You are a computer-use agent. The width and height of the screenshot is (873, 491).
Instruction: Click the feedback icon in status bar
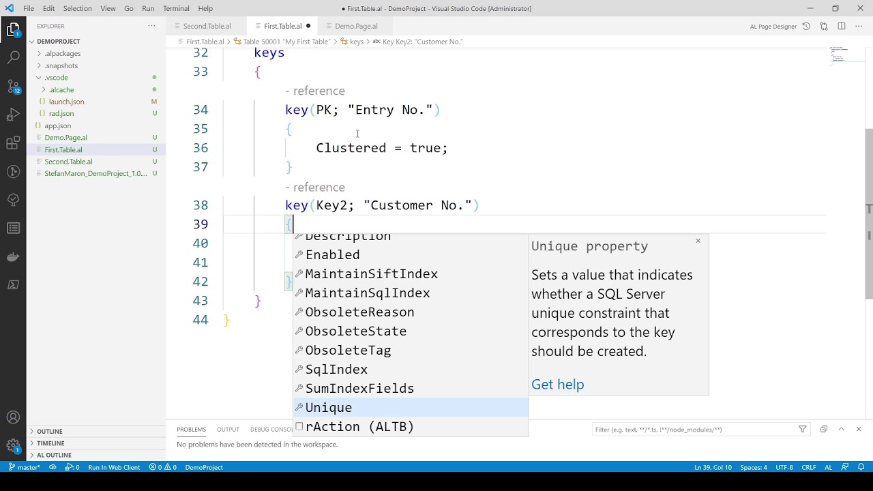click(845, 467)
